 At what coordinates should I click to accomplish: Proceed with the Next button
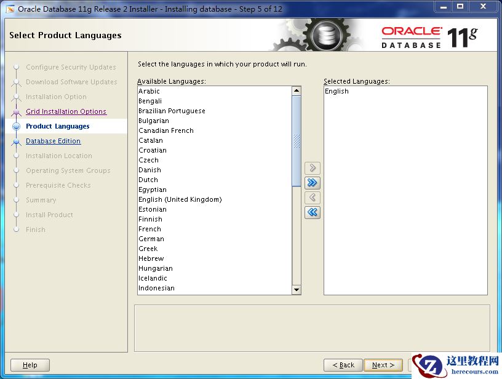click(x=383, y=365)
